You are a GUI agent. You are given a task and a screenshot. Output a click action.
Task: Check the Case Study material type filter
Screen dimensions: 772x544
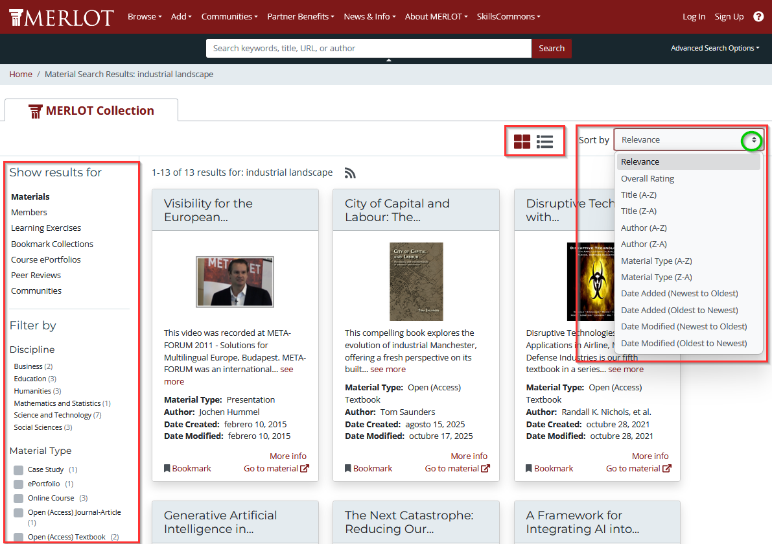[x=19, y=470]
